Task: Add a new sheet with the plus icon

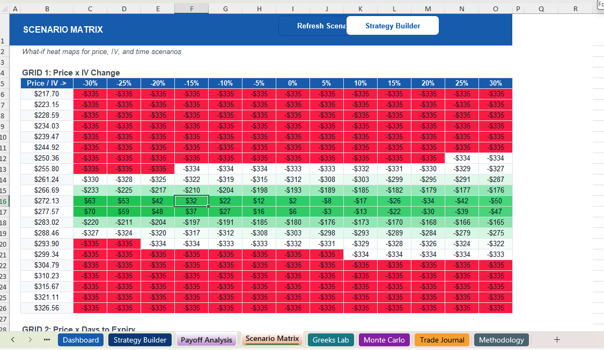Action: 557,340
